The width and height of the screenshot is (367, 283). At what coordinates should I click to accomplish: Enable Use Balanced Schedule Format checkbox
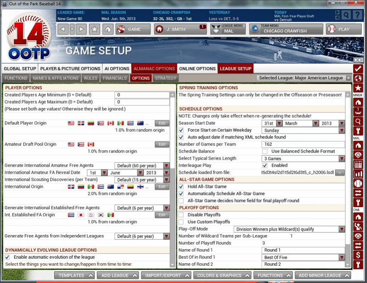point(265,151)
